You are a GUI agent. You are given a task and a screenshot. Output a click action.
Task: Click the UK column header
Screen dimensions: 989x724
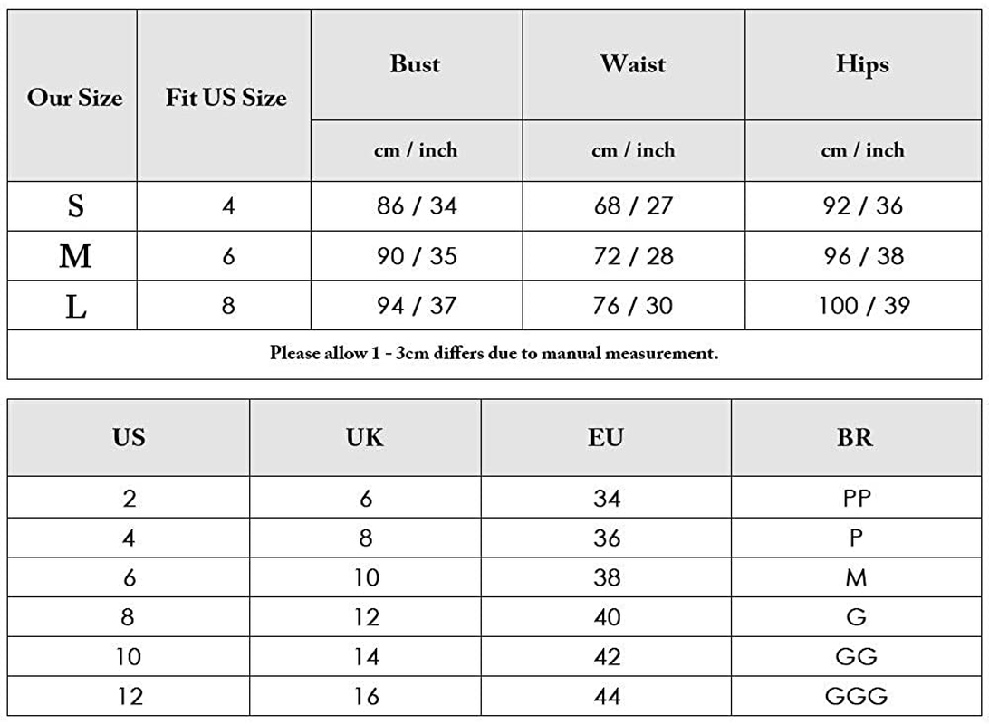365,437
